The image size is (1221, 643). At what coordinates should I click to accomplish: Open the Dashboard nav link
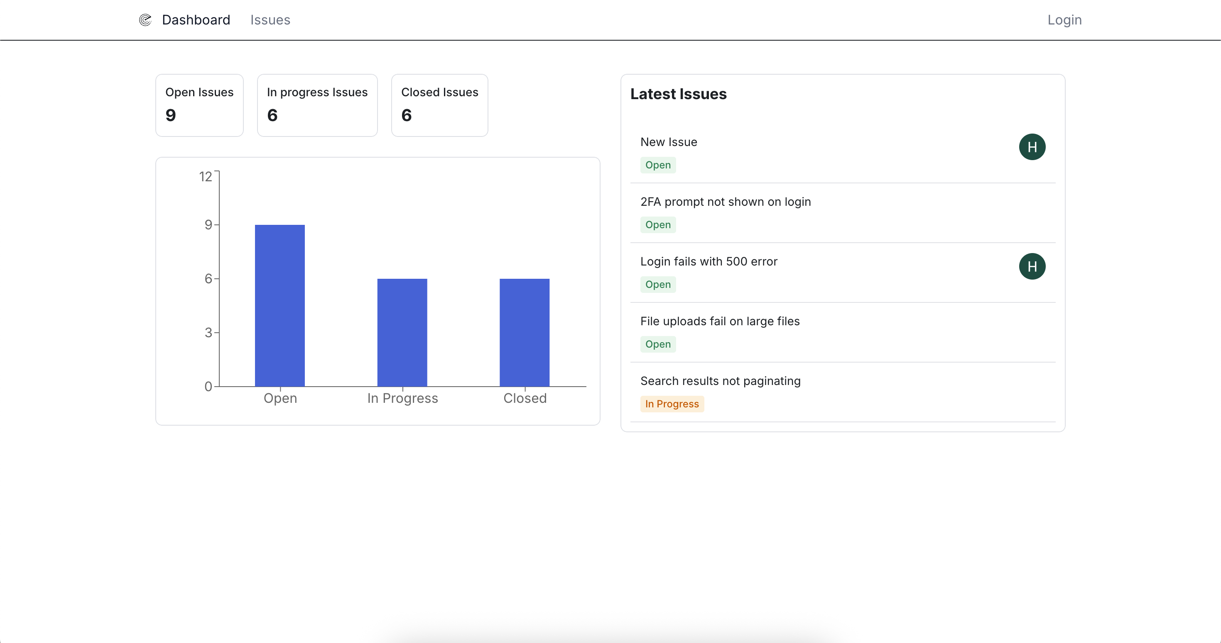[x=196, y=20]
